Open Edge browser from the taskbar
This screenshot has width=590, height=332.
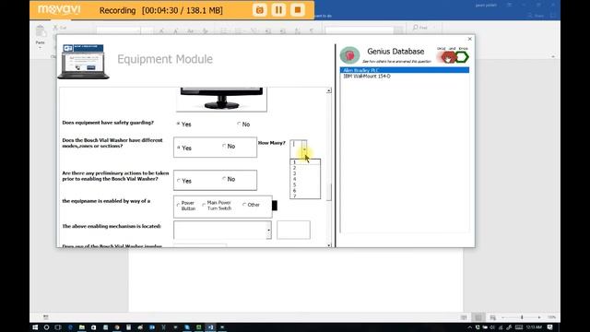70,327
